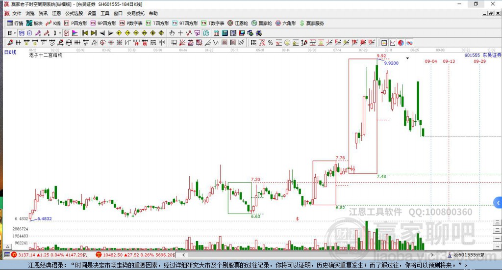Click the red pencil drawing tool
The height and width of the screenshot is (270, 502).
pyautogui.click(x=10, y=43)
